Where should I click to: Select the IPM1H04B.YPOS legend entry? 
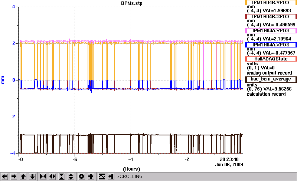(x=271, y=3)
